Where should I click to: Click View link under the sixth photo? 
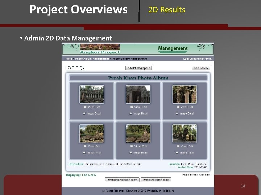183,146
